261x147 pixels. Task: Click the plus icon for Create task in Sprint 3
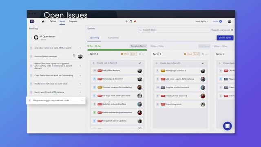coord(157,63)
